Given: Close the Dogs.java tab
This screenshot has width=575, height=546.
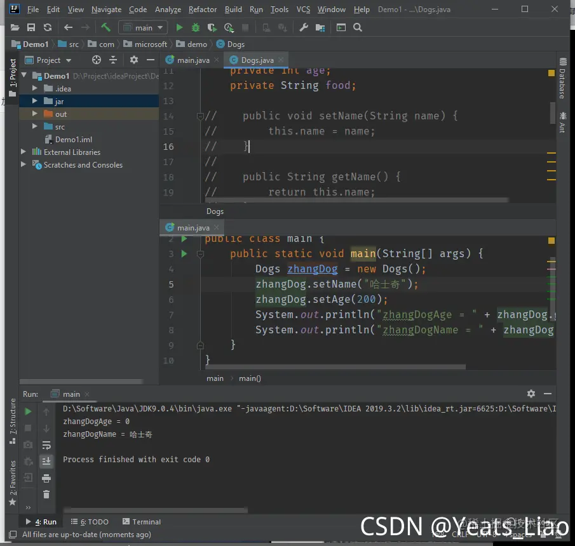Looking at the screenshot, I should click(281, 60).
